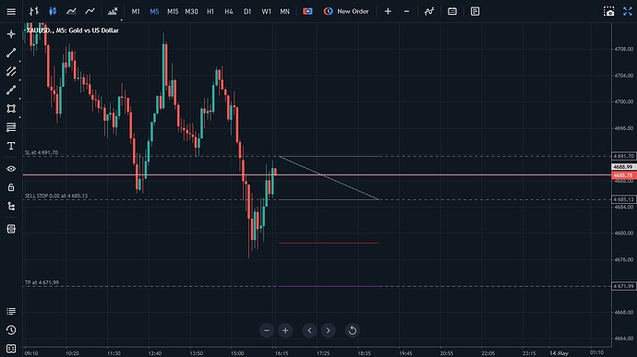Select the M1 timeframe
637x357 pixels.
pyautogui.click(x=136, y=11)
